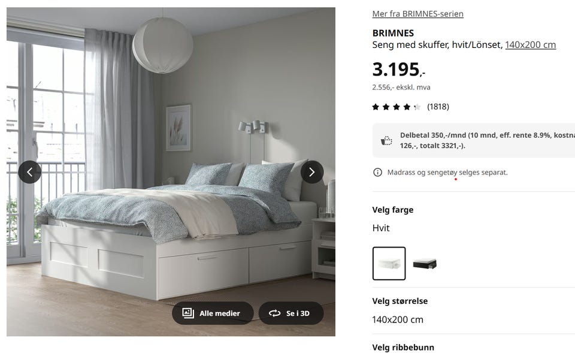
Task: Click the Delbetal shopping basket icon
Action: [386, 140]
